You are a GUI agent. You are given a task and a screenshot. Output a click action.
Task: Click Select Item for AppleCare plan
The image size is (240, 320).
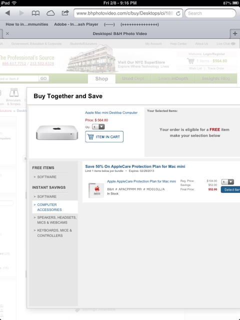point(230,189)
